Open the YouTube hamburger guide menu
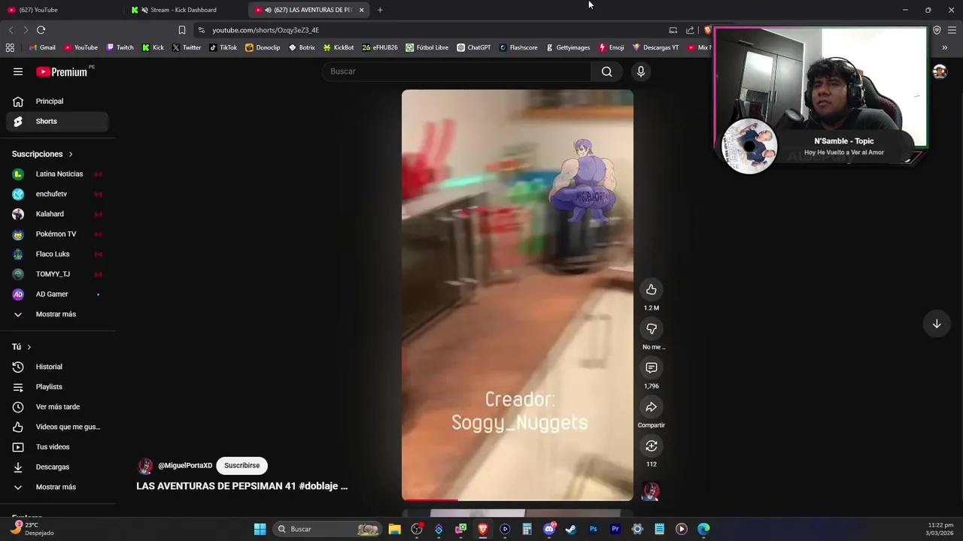The image size is (963, 541). point(18,71)
